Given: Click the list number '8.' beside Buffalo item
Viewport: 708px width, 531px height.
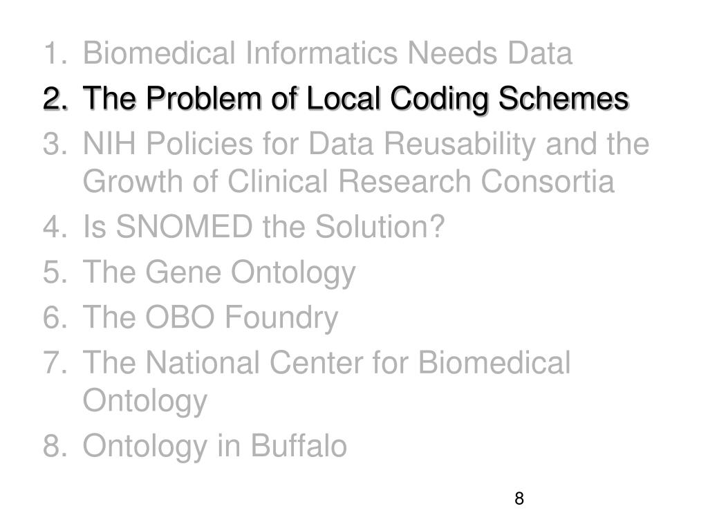Looking at the screenshot, I should coord(55,446).
